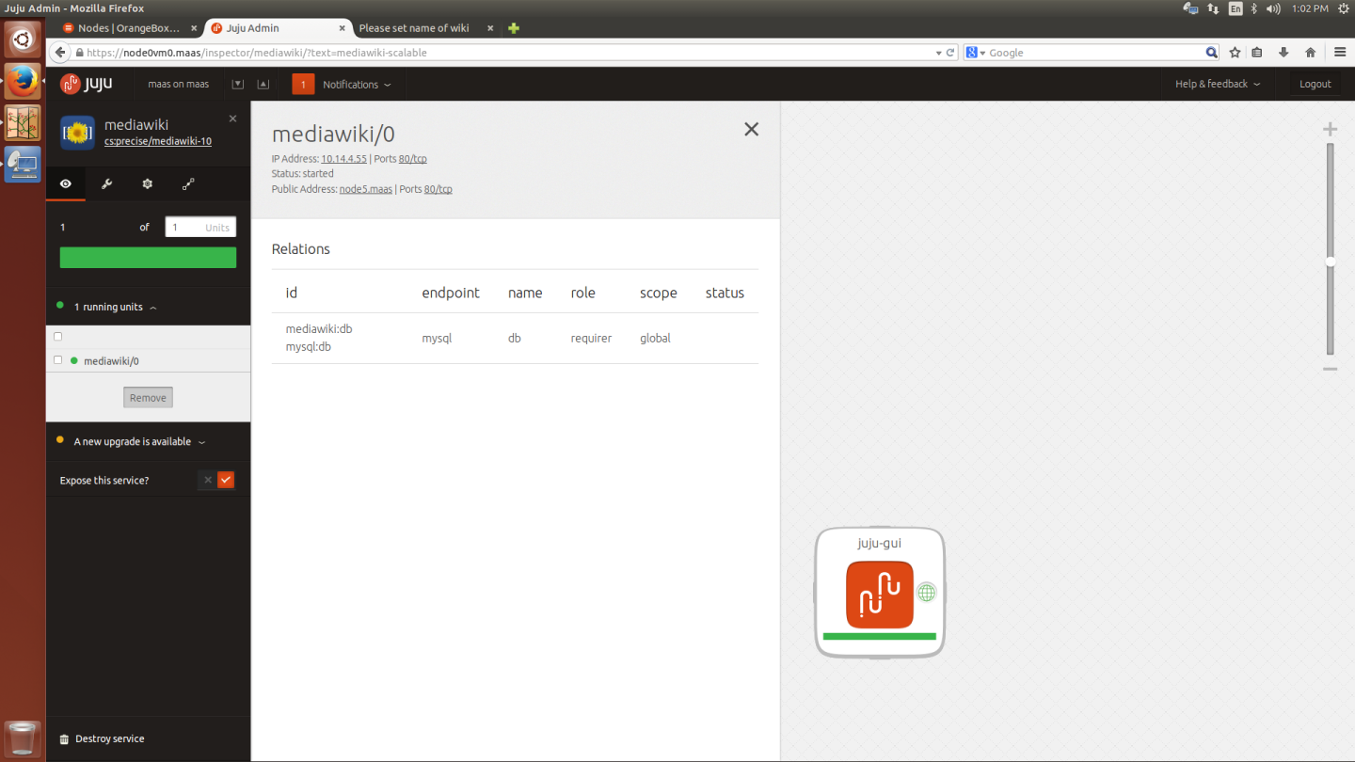Confirm exposing the service with the orange checkmark
The height and width of the screenshot is (762, 1355).
(x=226, y=480)
